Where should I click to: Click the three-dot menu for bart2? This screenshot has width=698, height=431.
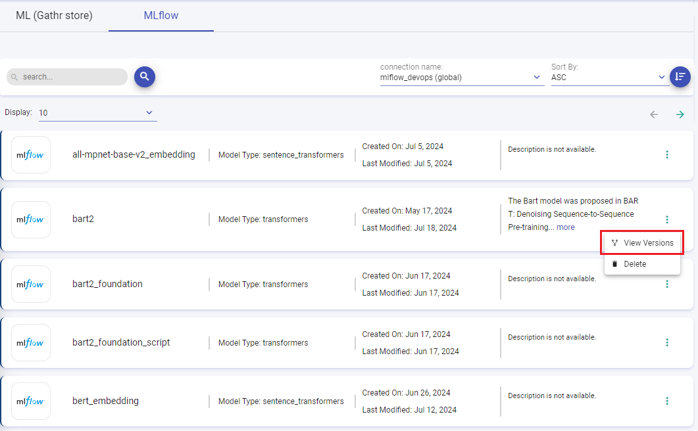point(667,219)
